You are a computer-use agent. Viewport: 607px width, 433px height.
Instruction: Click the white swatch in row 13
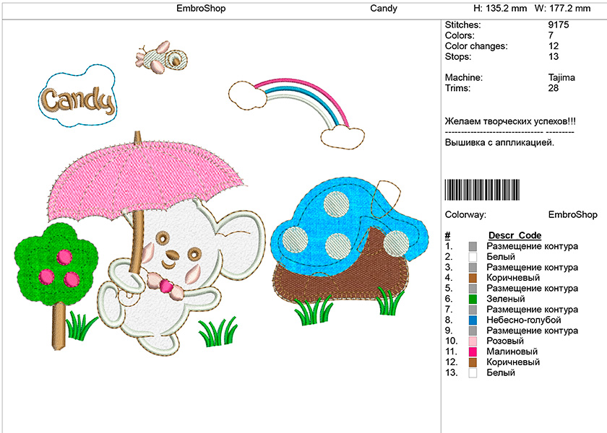pos(473,373)
